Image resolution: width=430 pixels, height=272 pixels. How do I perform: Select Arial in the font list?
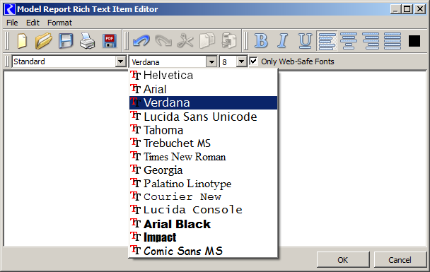(x=203, y=89)
